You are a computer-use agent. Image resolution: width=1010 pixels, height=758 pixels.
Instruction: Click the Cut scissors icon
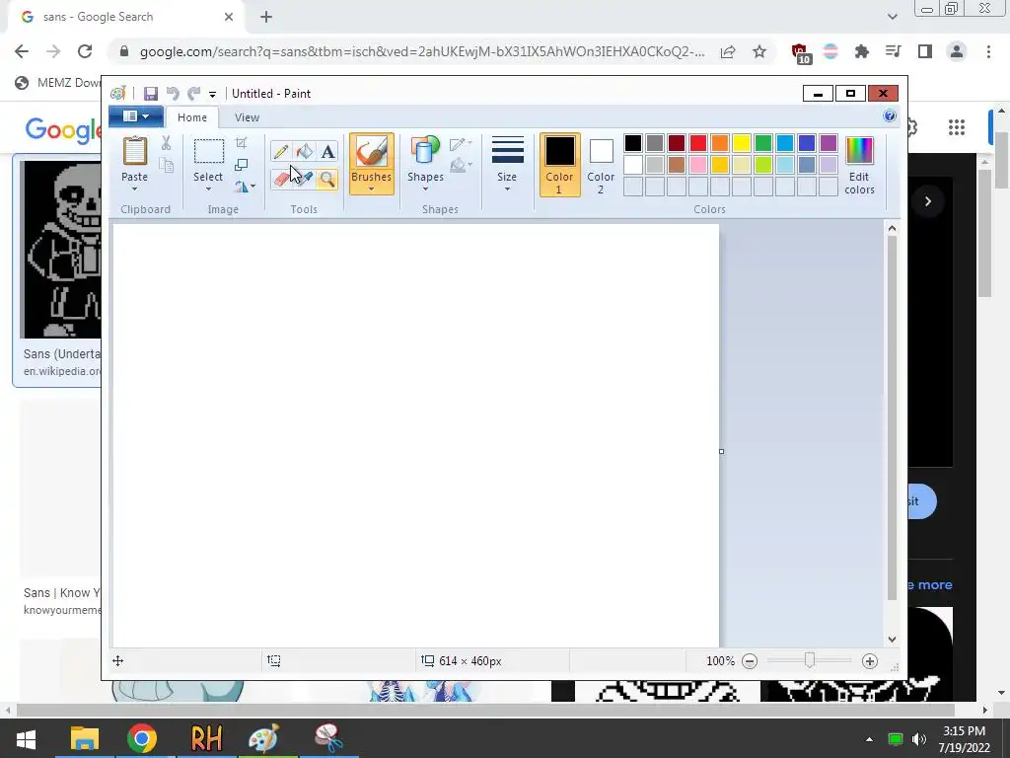166,143
